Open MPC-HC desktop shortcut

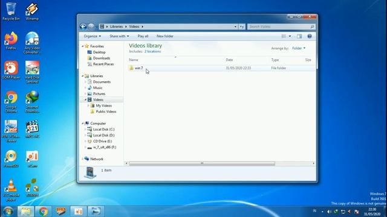point(32,129)
